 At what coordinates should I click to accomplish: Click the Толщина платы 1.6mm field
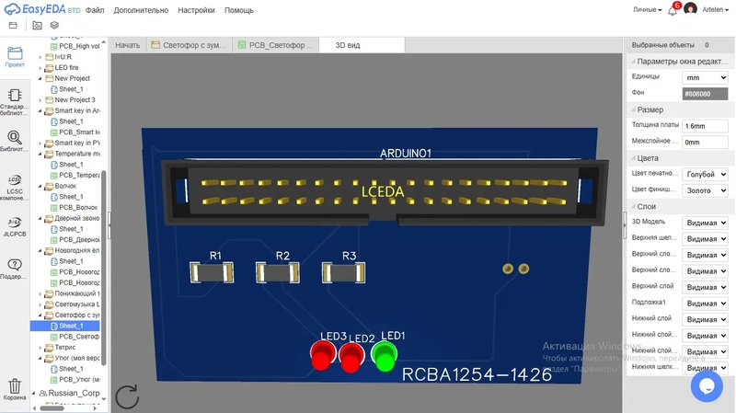click(x=705, y=126)
